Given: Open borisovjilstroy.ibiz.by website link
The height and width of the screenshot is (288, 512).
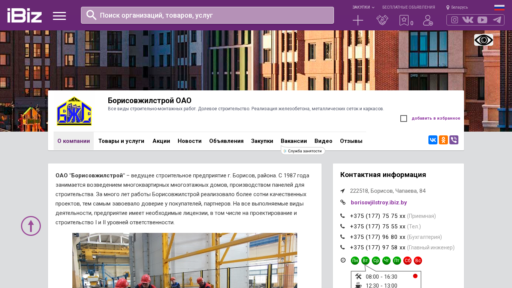Looking at the screenshot, I should (379, 202).
